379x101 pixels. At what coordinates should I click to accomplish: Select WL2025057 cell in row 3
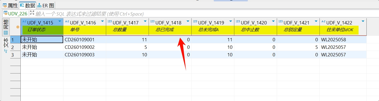tap(343, 55)
